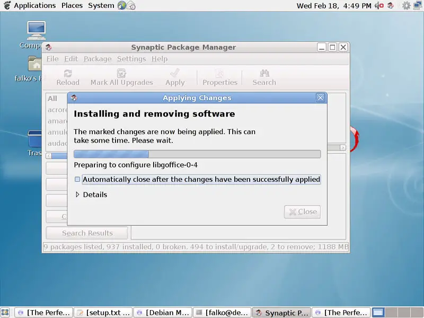424x318 pixels.
Task: Enable automatically close after changes checkbox
Action: pos(77,179)
